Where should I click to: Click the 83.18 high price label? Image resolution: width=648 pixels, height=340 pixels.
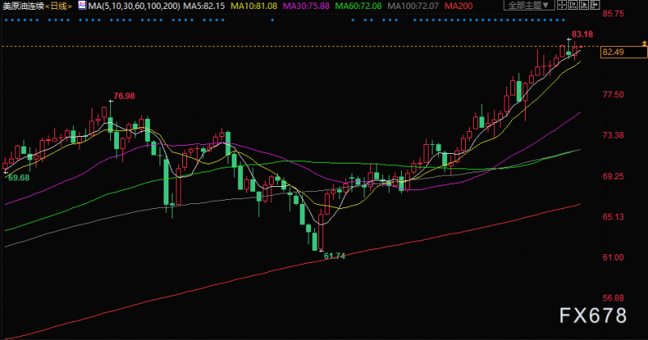click(x=582, y=34)
